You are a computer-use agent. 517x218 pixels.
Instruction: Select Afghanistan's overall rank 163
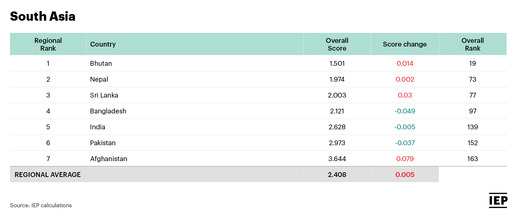(x=472, y=159)
